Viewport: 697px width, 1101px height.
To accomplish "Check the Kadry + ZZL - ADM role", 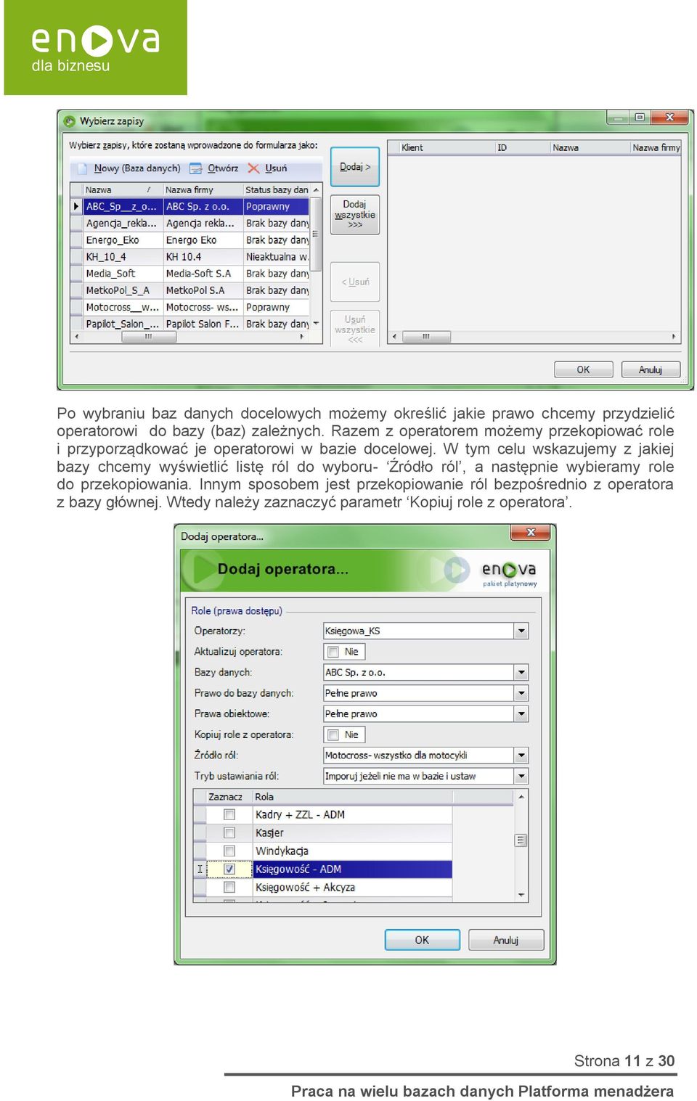I will point(229,815).
